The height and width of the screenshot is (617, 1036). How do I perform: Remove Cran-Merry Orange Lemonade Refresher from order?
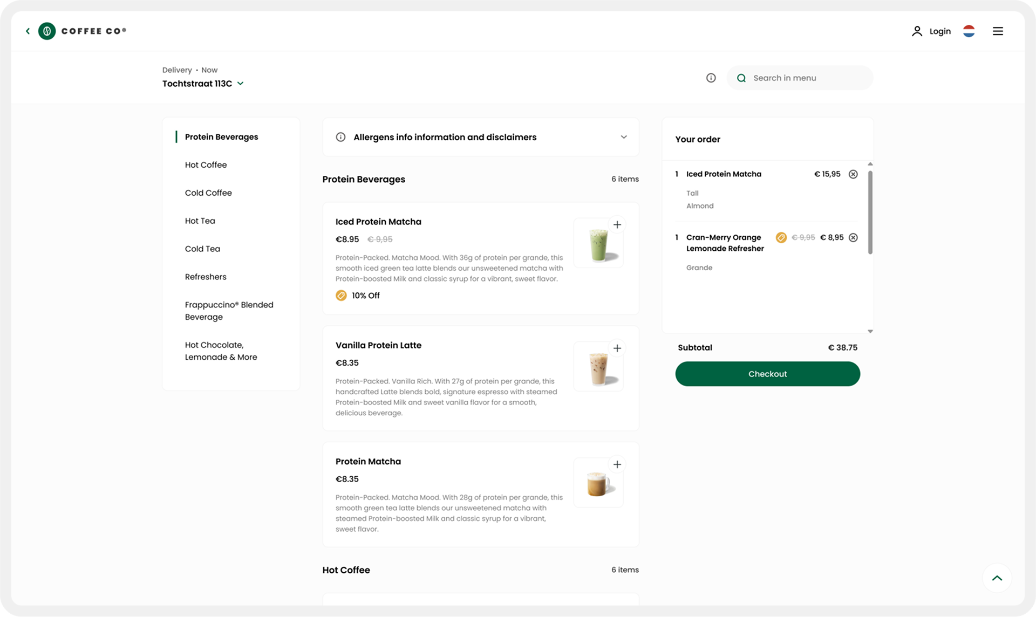pos(853,237)
